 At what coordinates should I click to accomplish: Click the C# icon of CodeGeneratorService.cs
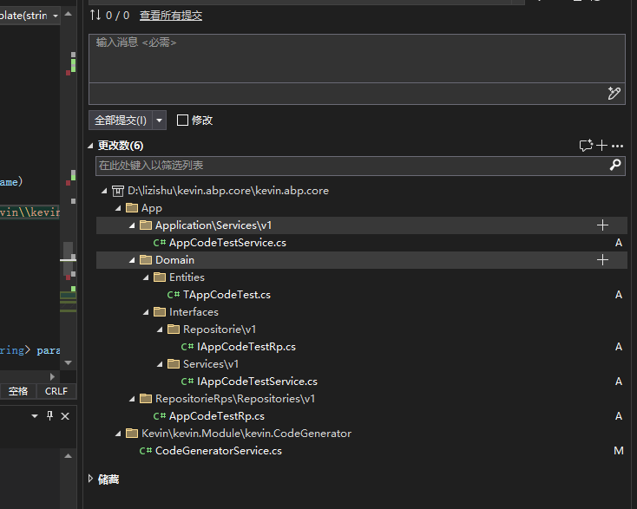tap(146, 451)
